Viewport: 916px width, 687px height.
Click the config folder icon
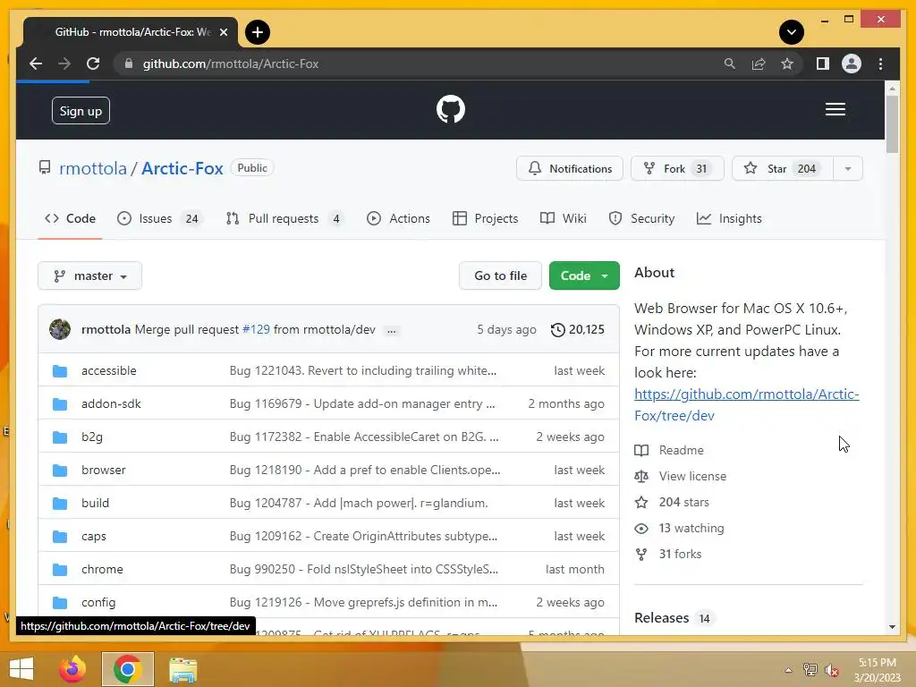pyautogui.click(x=60, y=603)
